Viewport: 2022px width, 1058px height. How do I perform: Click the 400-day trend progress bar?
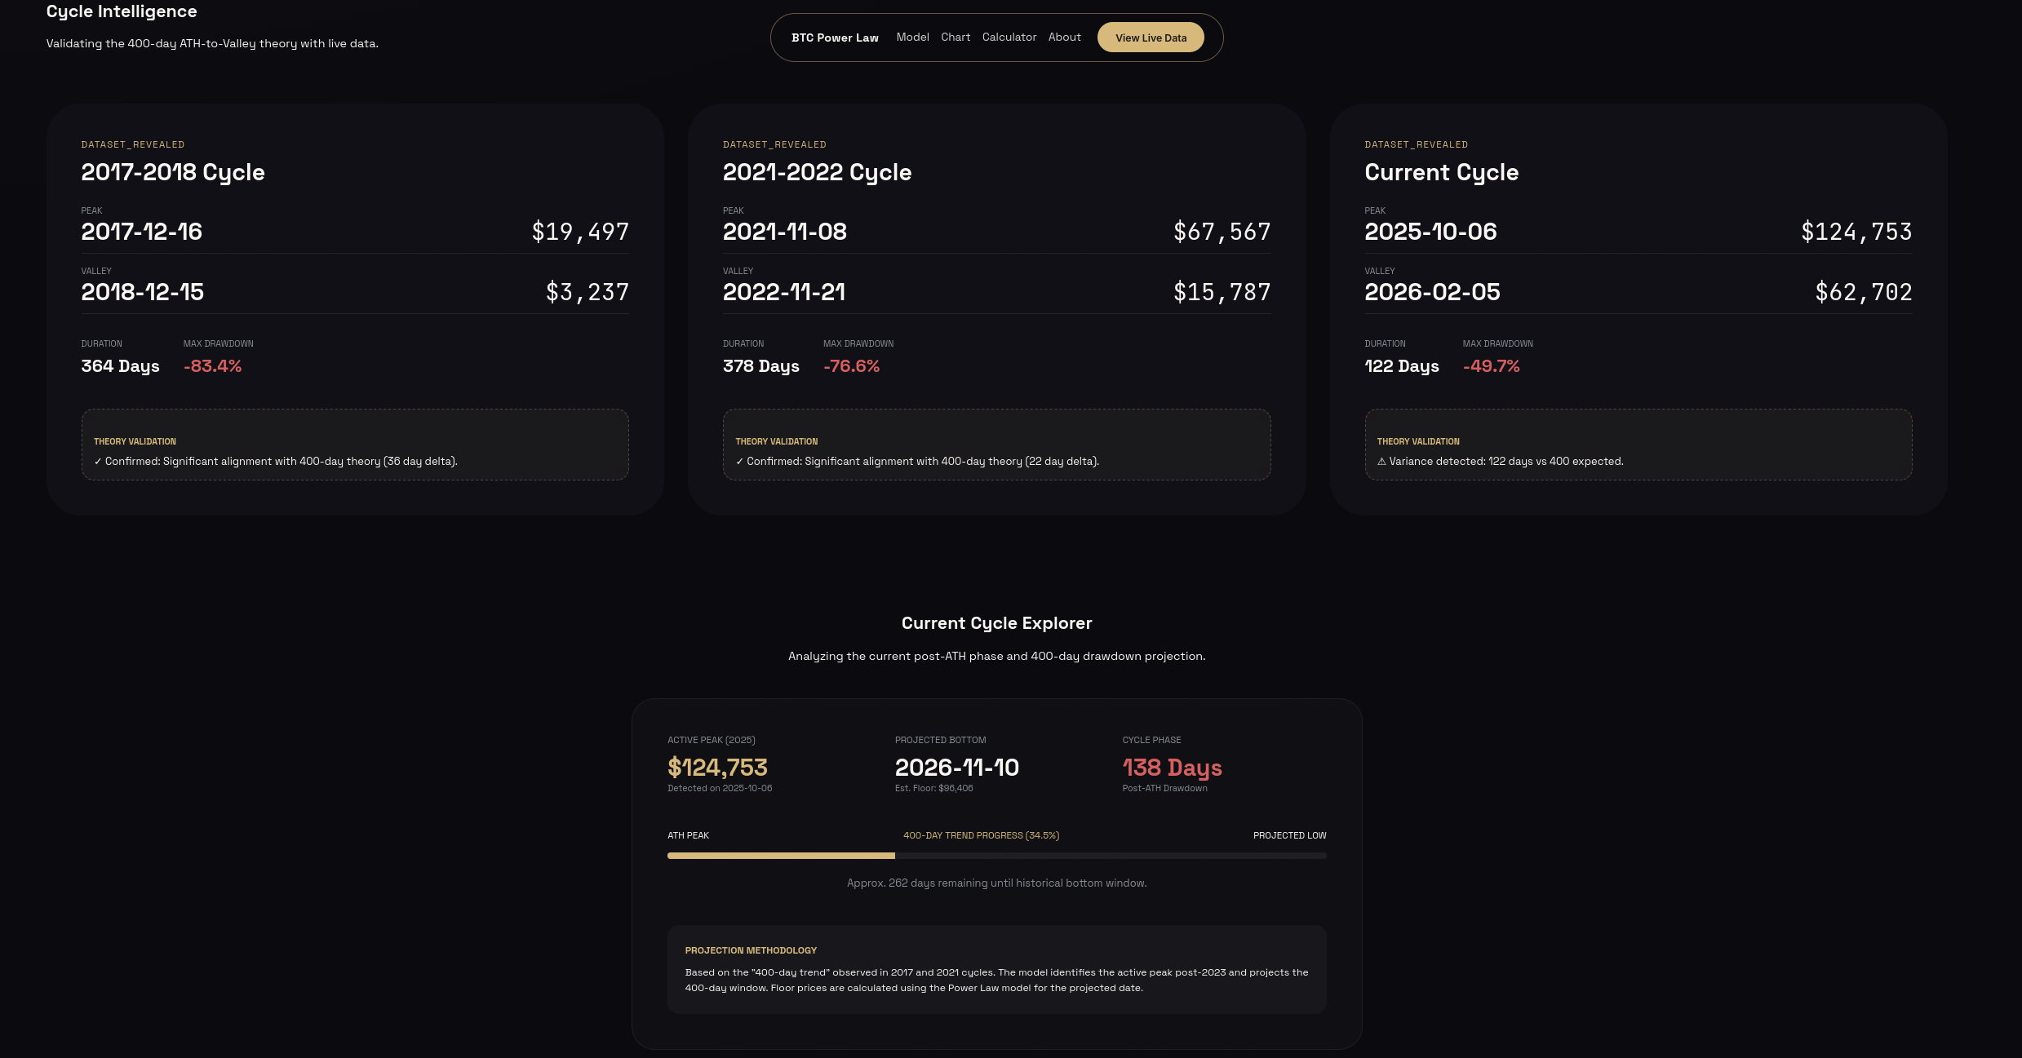coord(996,856)
